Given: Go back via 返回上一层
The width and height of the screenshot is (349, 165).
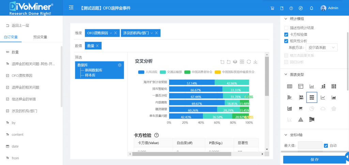Looking at the screenshot, I should tap(18, 26).
